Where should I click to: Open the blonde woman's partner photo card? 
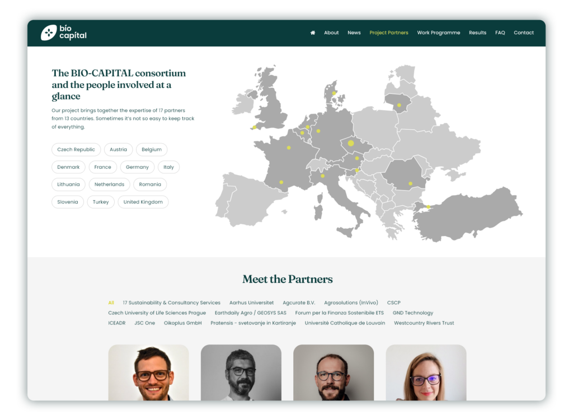[426, 372]
